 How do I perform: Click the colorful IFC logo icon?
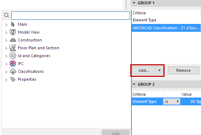13,64
